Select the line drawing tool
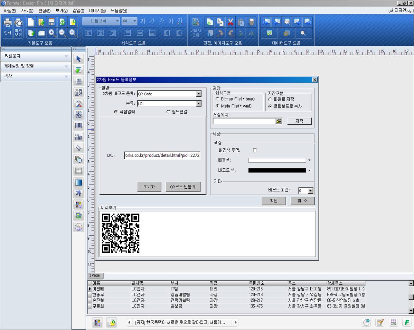The width and height of the screenshot is (414, 330). (79, 148)
